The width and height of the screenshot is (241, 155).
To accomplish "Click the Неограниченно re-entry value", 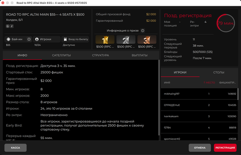I will 54,115.
